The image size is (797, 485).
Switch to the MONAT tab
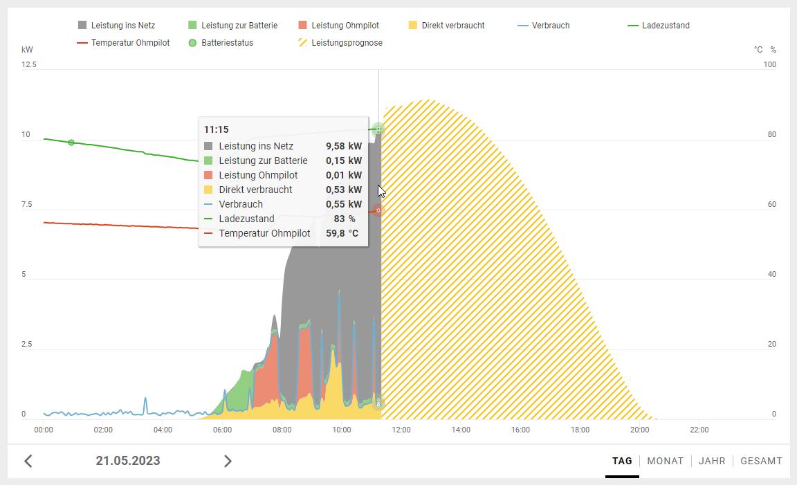tap(665, 461)
